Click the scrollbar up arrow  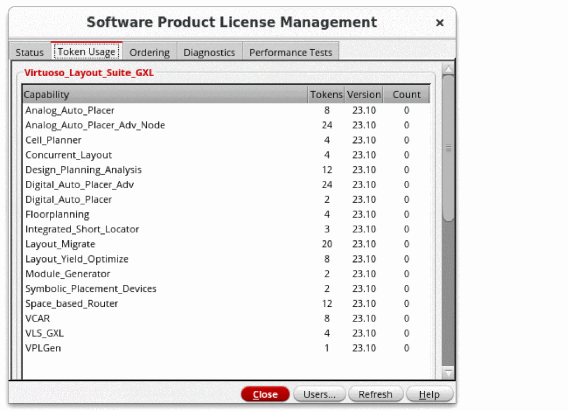click(448, 69)
